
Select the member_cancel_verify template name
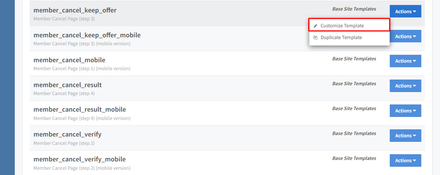click(x=67, y=134)
